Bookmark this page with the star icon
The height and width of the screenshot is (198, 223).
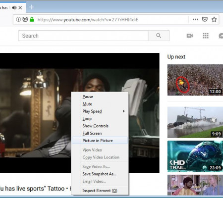pos(214,19)
